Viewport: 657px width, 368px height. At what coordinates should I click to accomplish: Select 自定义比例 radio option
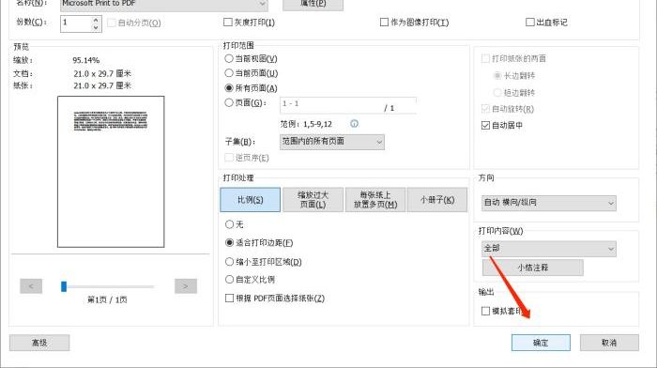point(229,279)
